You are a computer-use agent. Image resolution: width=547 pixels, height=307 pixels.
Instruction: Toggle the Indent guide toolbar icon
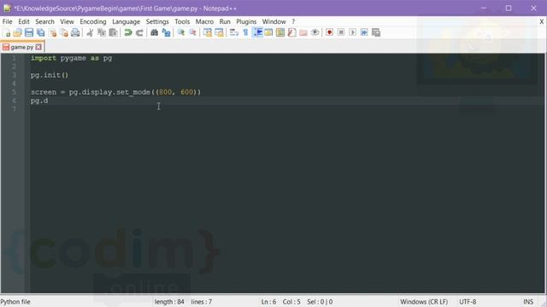257,32
